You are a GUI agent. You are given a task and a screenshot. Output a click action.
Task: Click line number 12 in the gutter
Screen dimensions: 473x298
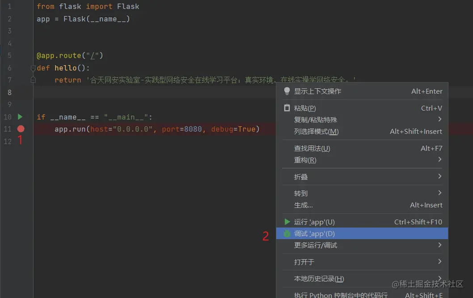pyautogui.click(x=8, y=141)
